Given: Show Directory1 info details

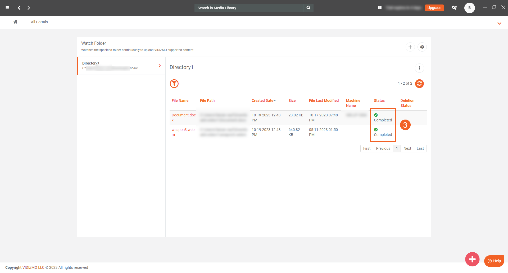Looking at the screenshot, I should pos(419,68).
